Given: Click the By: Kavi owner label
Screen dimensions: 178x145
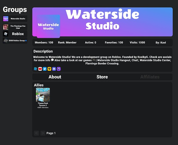Looking at the screenshot, I should pyautogui.click(x=161, y=43).
